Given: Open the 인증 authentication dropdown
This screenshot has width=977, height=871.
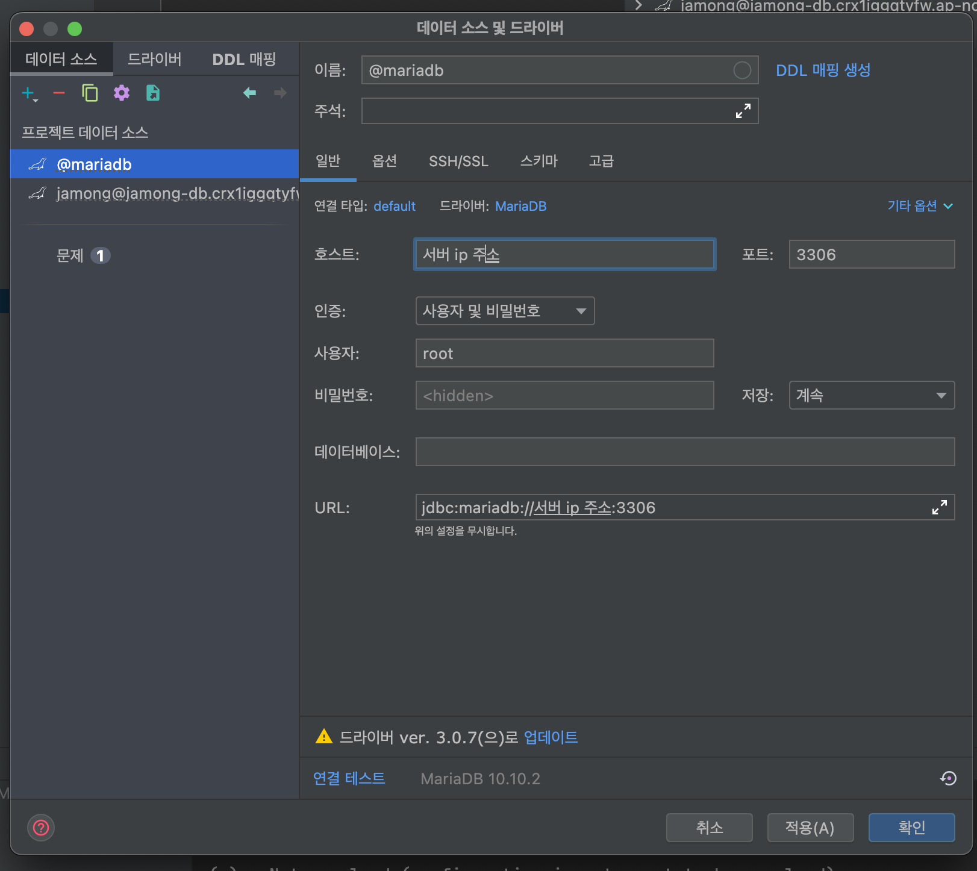Looking at the screenshot, I should pos(505,311).
